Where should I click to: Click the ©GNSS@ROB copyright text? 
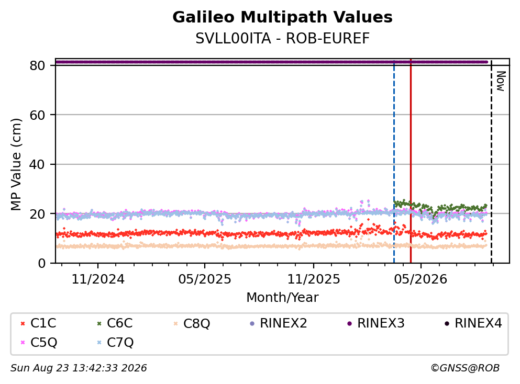(465, 368)
